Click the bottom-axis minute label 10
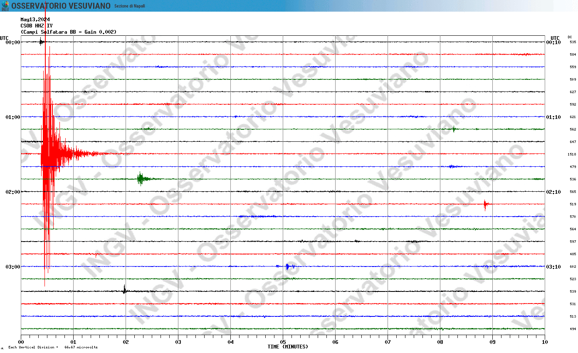The height and width of the screenshot is (353, 578). [x=545, y=342]
